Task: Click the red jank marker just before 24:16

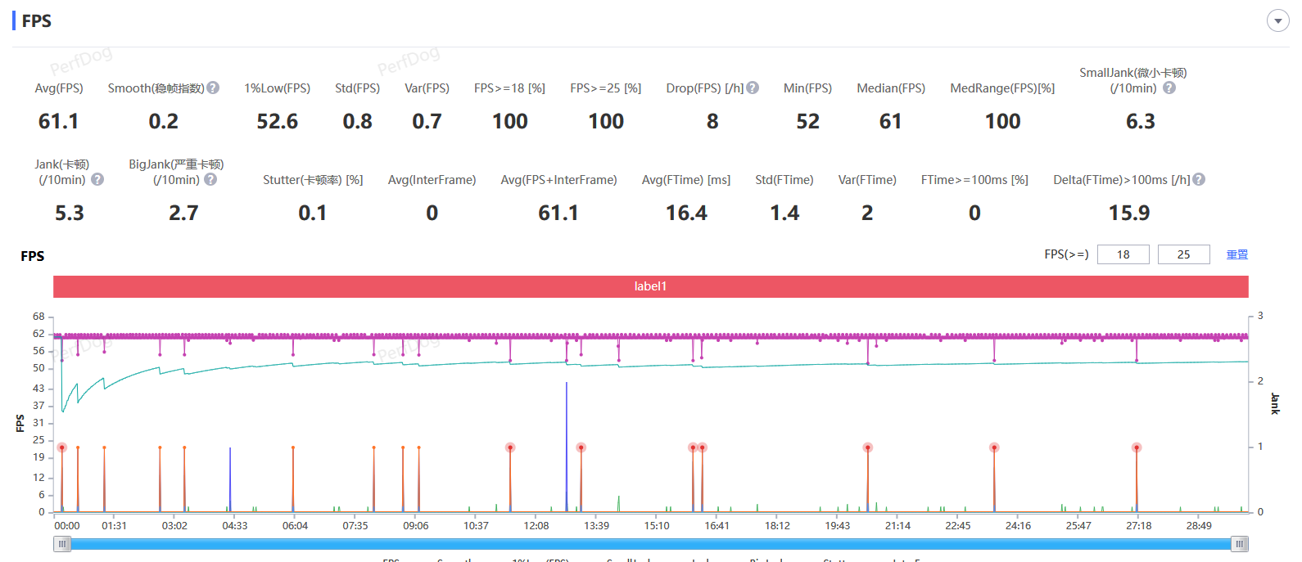Action: click(x=994, y=447)
